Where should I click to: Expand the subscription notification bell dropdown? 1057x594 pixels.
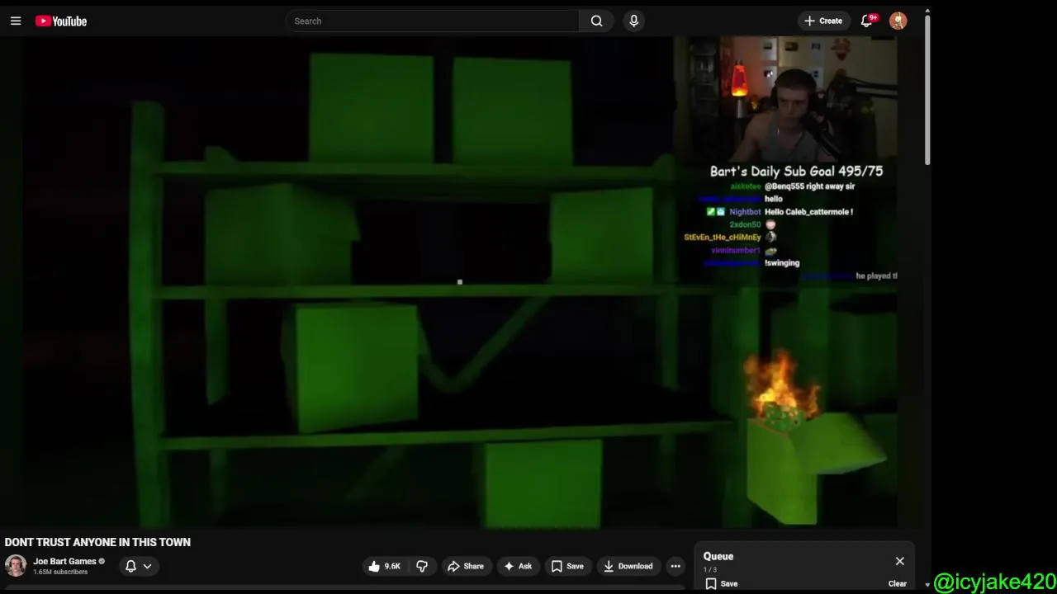click(138, 566)
